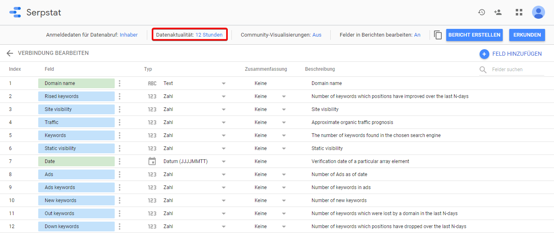Select the New keywords field chip
Screen dimensions: 554x233
[76, 200]
